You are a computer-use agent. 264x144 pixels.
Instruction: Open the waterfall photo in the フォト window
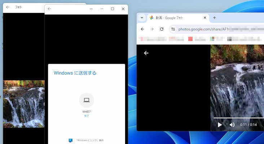pyautogui.click(x=24, y=104)
